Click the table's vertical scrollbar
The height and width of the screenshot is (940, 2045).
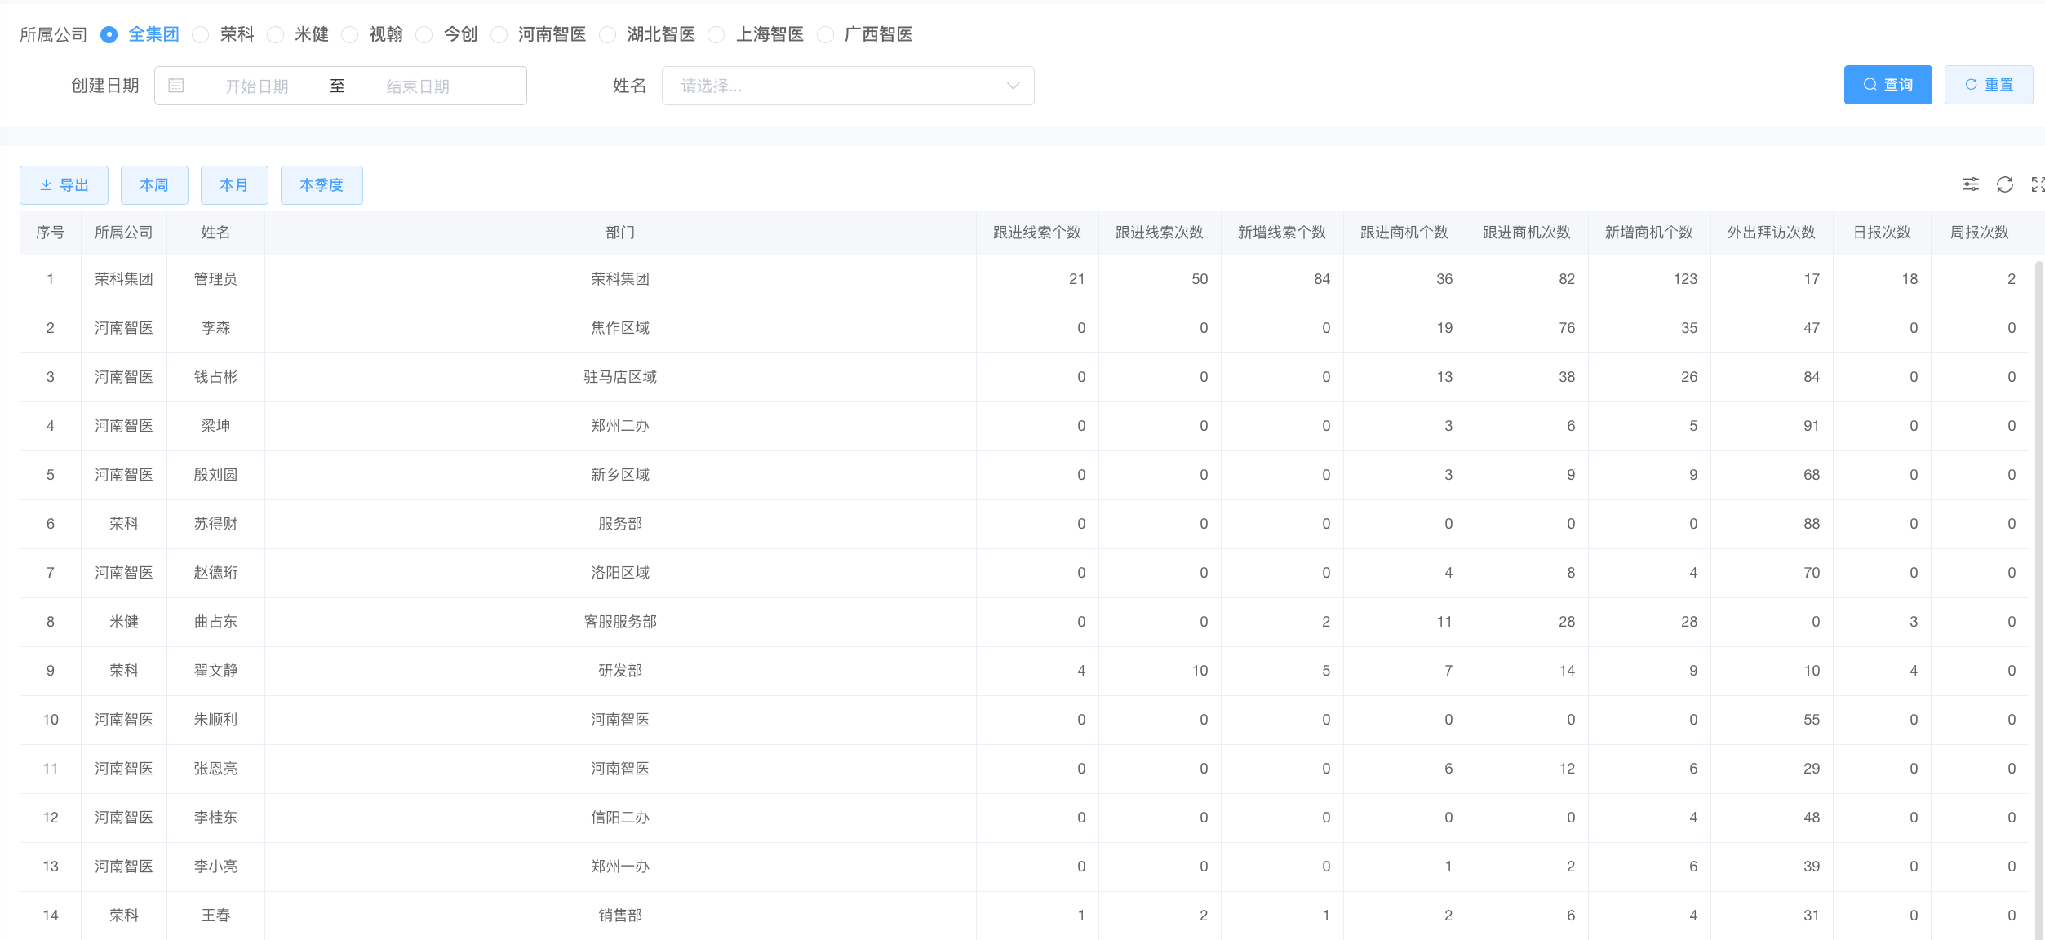(x=2038, y=571)
